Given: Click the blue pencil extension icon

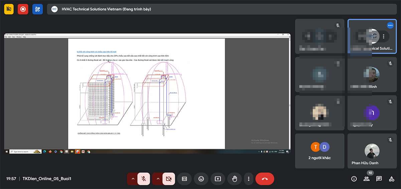Looking at the screenshot, I should tap(37, 9).
